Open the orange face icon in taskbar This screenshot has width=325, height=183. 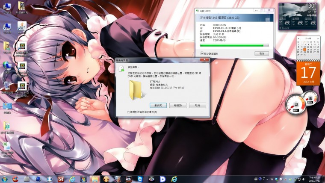pyautogui.click(x=106, y=179)
